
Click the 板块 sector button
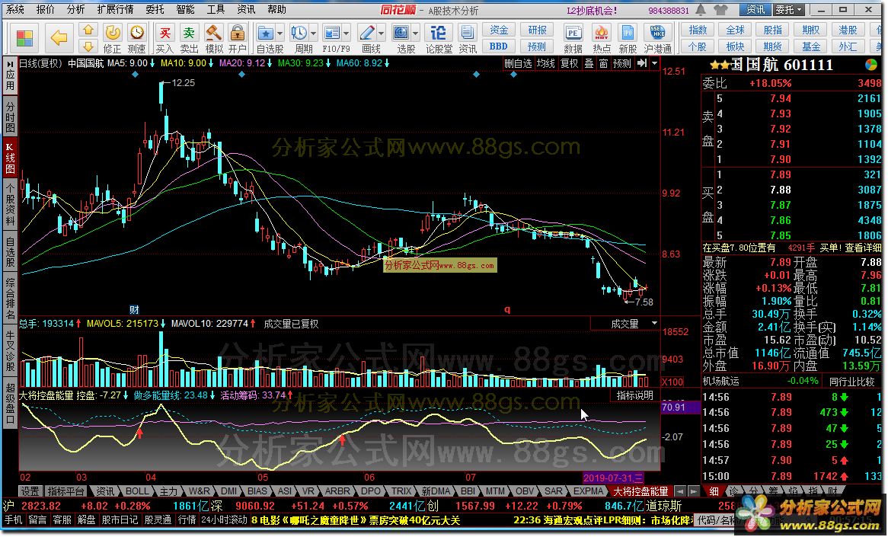pyautogui.click(x=735, y=46)
